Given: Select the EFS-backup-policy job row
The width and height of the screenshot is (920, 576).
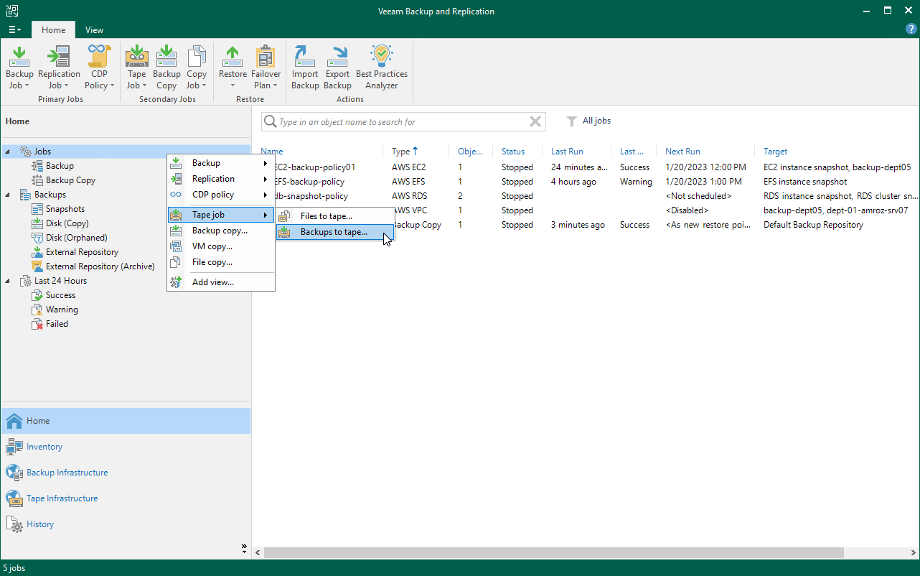Looking at the screenshot, I should (x=586, y=182).
